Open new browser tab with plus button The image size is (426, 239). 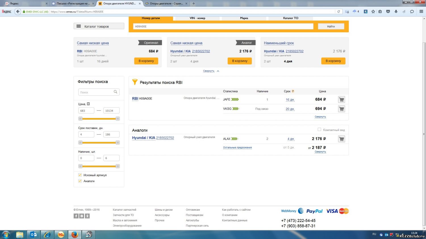click(194, 3)
